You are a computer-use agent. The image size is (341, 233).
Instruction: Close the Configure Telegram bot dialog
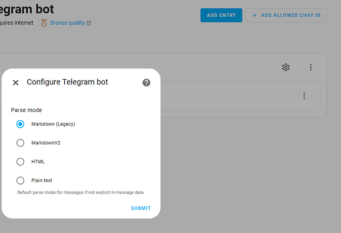coord(16,83)
